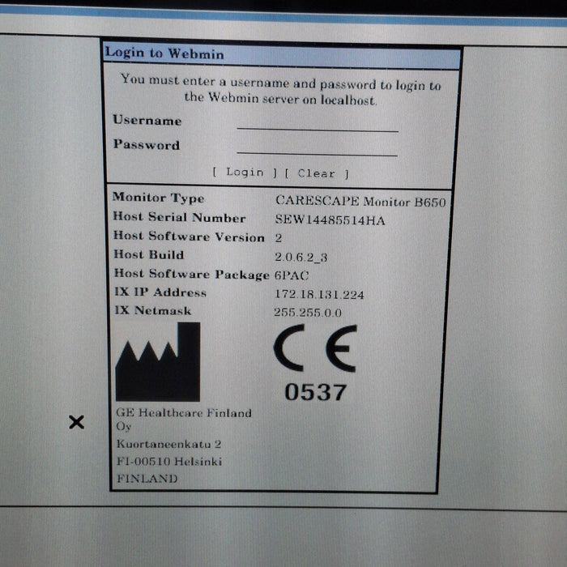
Task: Click the 'IX IP Address' label
Action: (x=160, y=292)
